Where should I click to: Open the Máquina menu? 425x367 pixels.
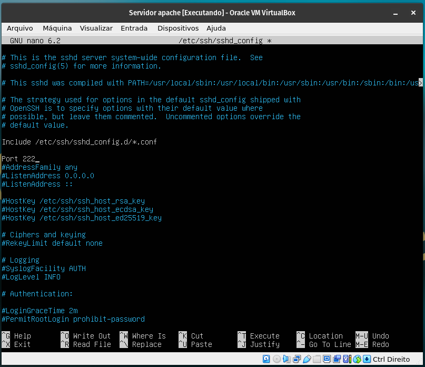tap(57, 28)
